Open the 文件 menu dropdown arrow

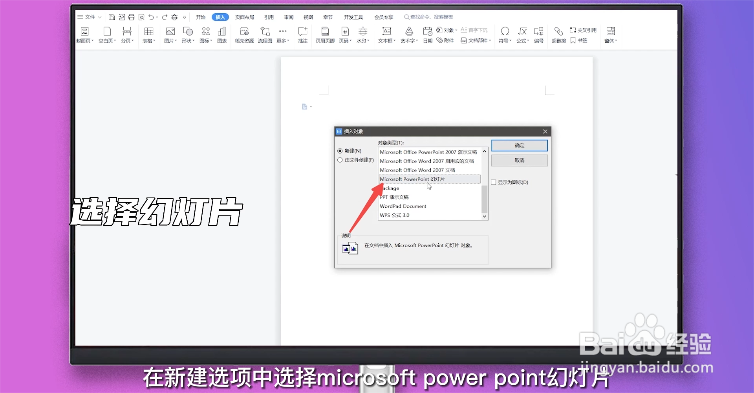(99, 17)
